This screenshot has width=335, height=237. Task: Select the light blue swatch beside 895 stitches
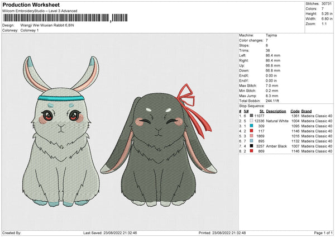point(251,141)
